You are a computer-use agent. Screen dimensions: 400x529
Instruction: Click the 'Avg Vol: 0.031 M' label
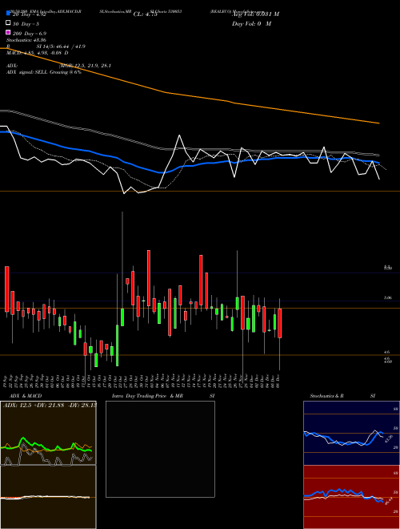(x=255, y=14)
